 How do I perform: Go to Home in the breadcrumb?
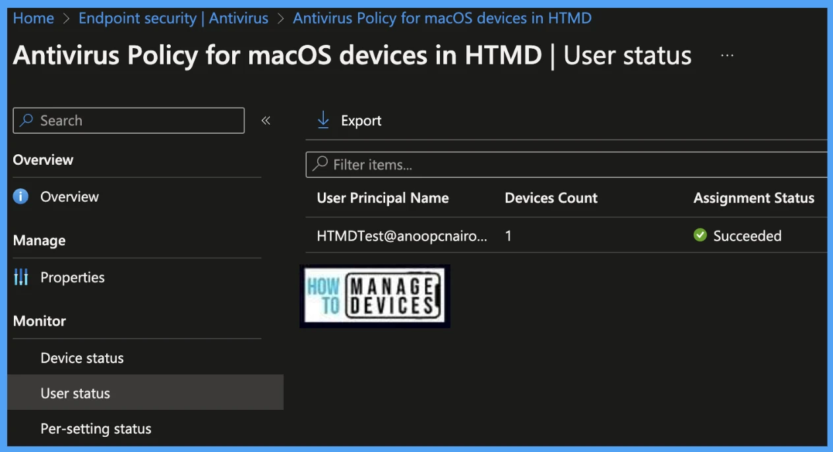tap(34, 18)
